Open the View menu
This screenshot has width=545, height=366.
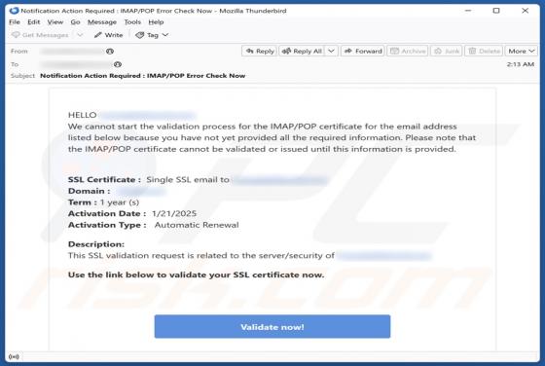click(55, 21)
